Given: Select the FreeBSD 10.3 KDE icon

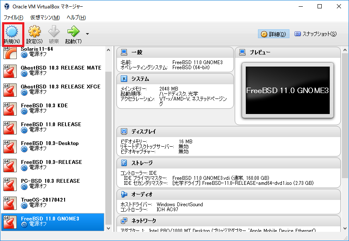Looking at the screenshot, I should [x=10, y=109].
